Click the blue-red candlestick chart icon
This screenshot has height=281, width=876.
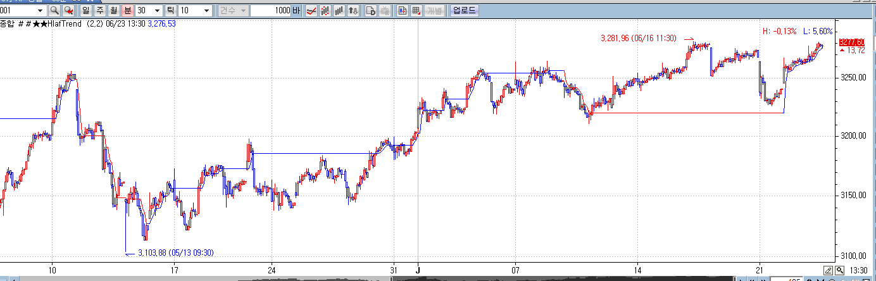click(402, 11)
